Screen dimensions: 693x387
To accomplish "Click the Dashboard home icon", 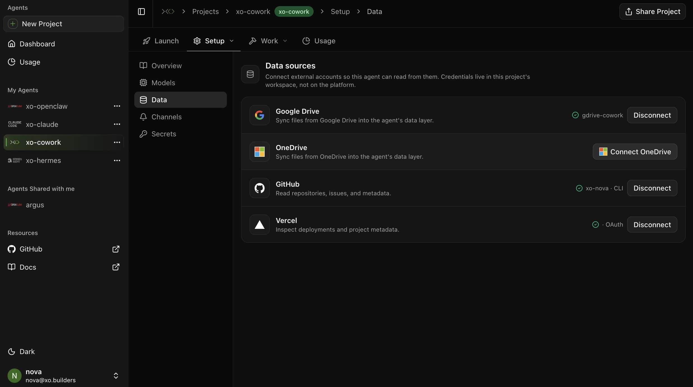I will (x=11, y=44).
